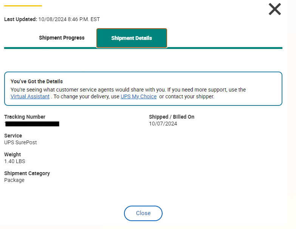The image size is (296, 229).
Task: Open the Virtual Assistant link
Action: [x=30, y=96]
